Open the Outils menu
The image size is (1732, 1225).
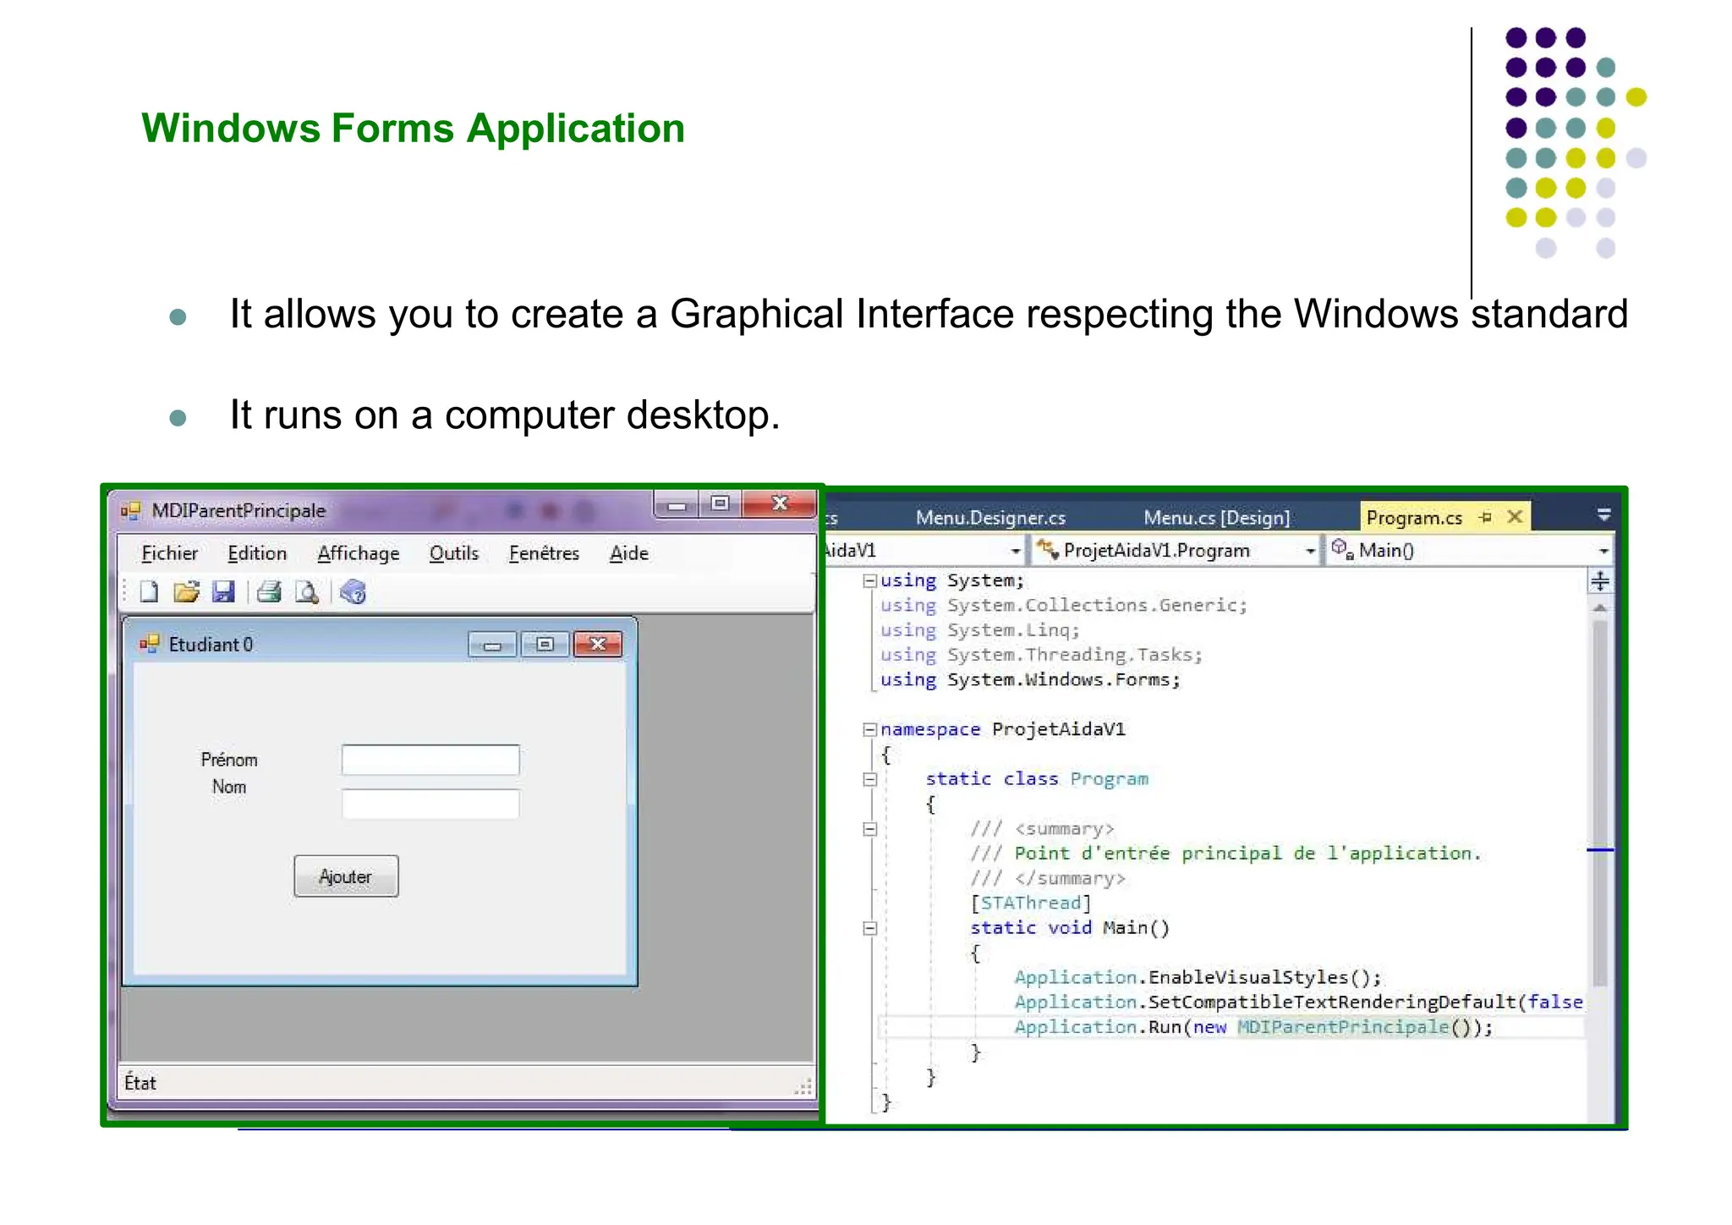click(x=454, y=553)
